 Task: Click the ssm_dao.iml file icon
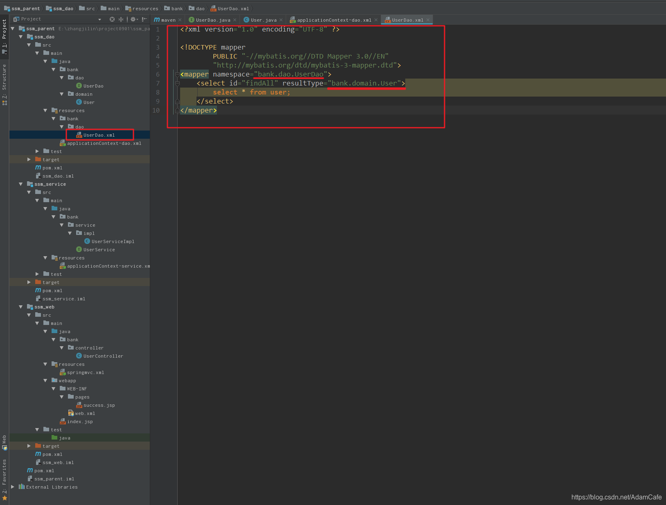pos(38,176)
